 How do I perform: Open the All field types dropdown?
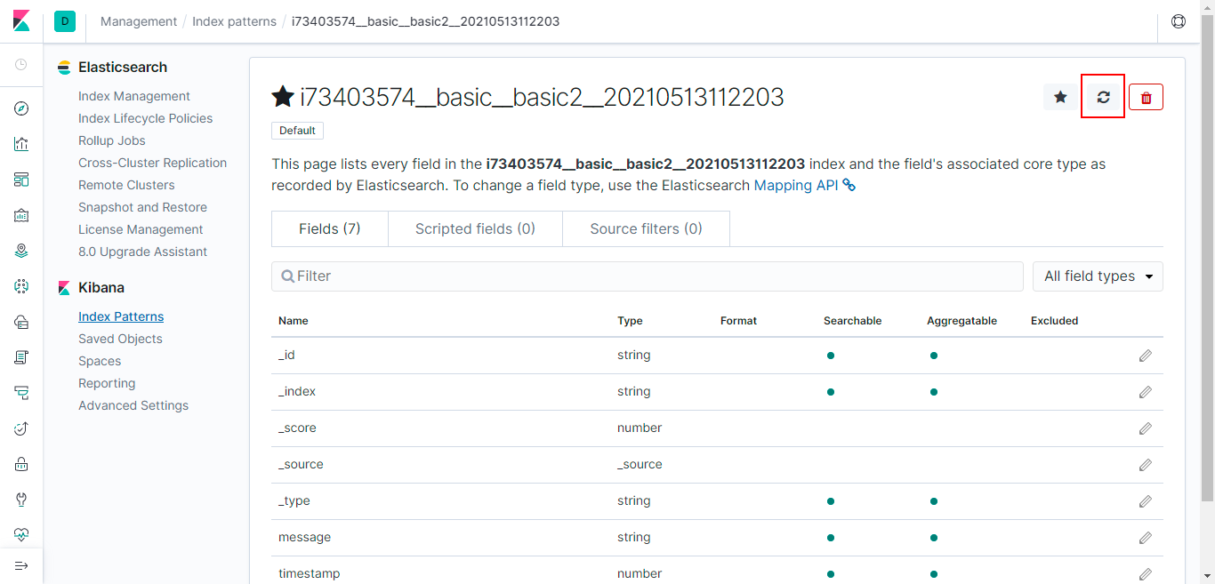pos(1098,276)
